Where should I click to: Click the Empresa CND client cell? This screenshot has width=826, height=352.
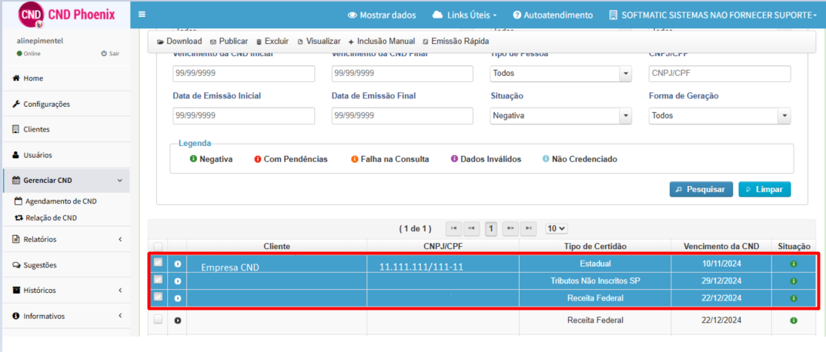coord(277,264)
